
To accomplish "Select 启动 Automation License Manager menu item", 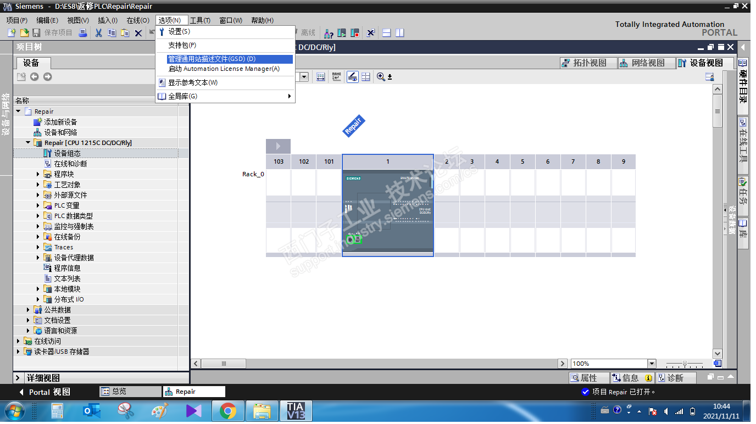I will [225, 69].
